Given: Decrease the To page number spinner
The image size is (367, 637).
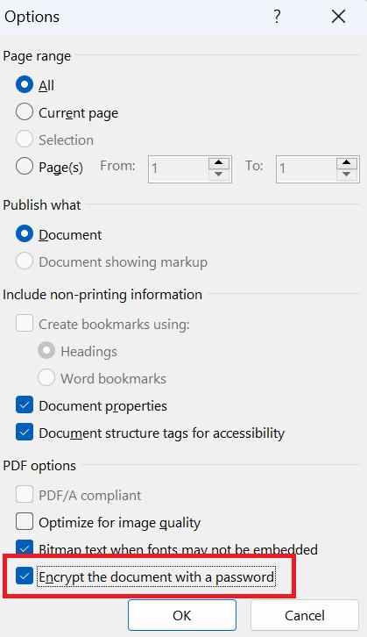Looking at the screenshot, I should [x=346, y=175].
